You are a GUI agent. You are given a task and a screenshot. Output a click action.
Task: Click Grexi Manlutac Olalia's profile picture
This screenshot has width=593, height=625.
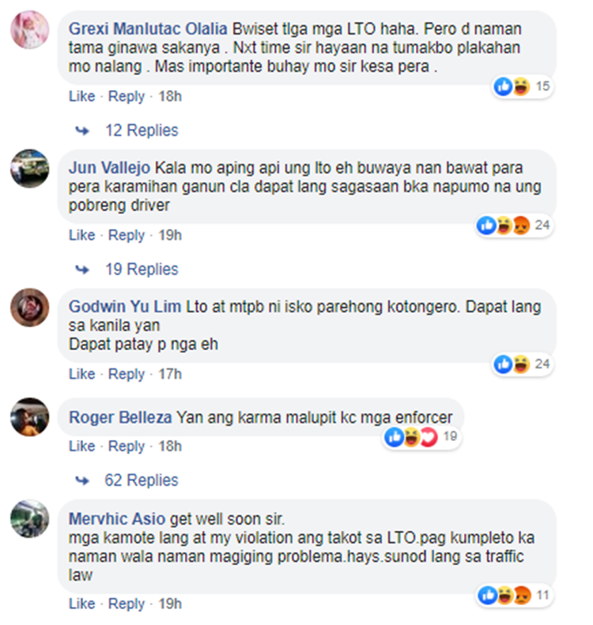coord(30,30)
